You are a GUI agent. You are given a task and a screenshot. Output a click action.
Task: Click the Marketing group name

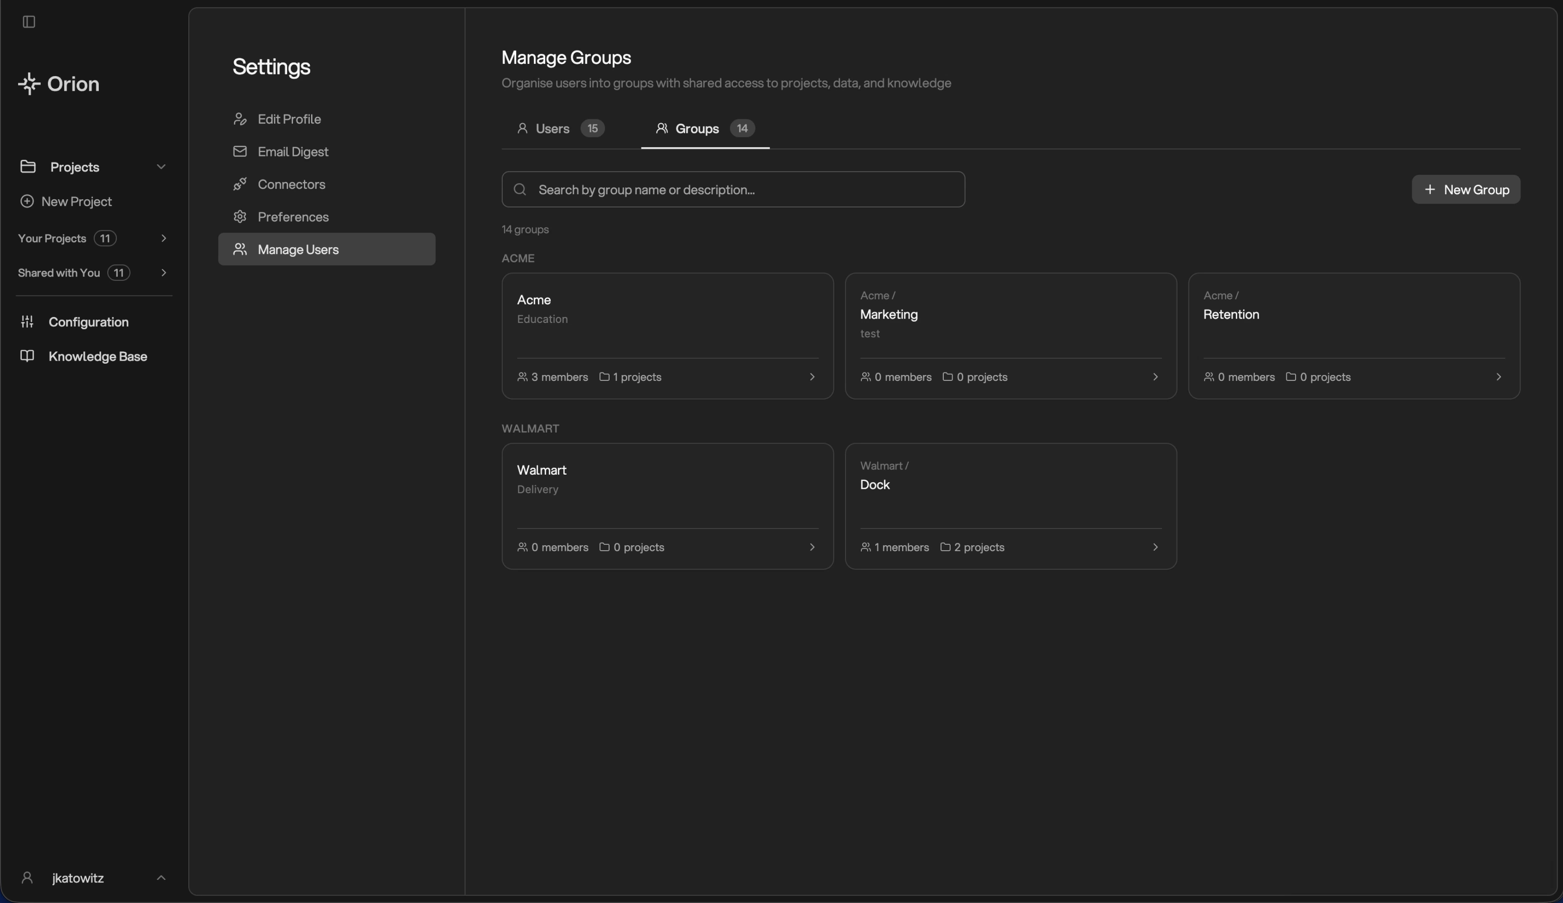[888, 314]
